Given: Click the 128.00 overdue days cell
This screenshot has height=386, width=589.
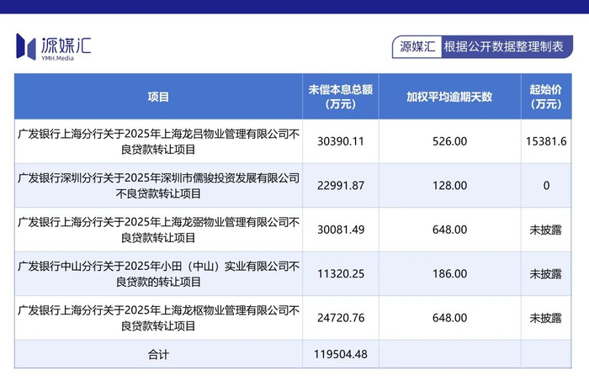Looking at the screenshot, I should click(448, 185).
